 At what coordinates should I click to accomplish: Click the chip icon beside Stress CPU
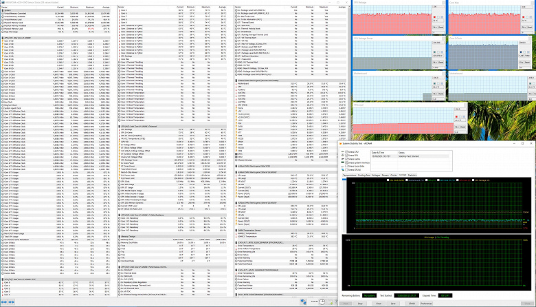pos(342,151)
